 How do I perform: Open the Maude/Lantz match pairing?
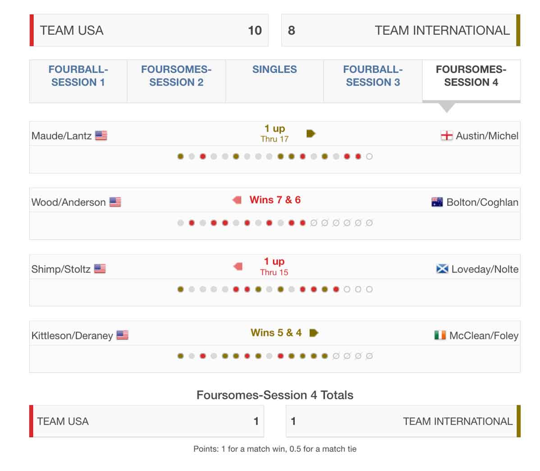point(61,136)
